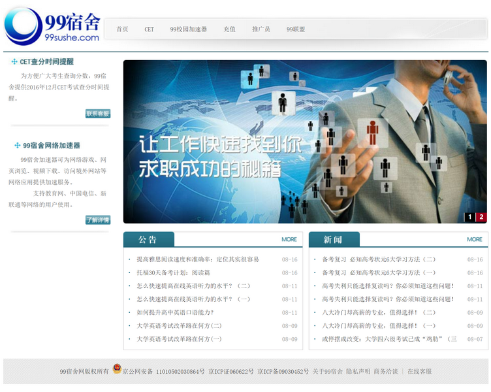Click the 在线客服 footer link

coord(419,372)
